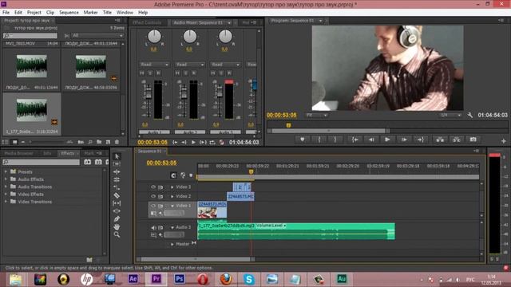
Task: Select the Pen tool
Action: tap(117, 218)
